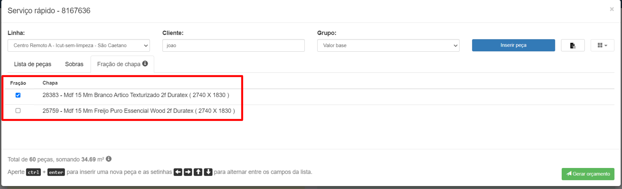Click the 25759 Freijo Puro sheet row
This screenshot has height=189, width=622.
click(139, 111)
